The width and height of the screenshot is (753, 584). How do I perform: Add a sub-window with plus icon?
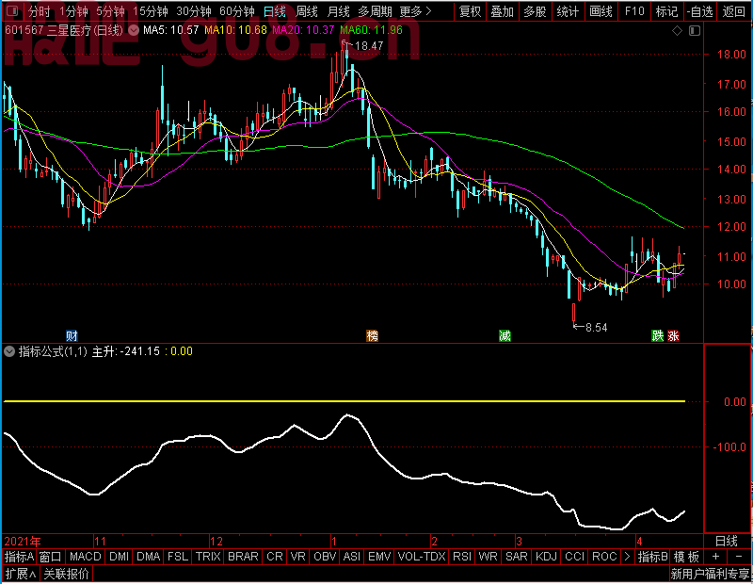pyautogui.click(x=715, y=557)
